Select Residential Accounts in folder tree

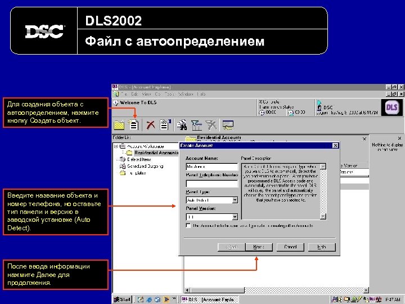pos(156,153)
